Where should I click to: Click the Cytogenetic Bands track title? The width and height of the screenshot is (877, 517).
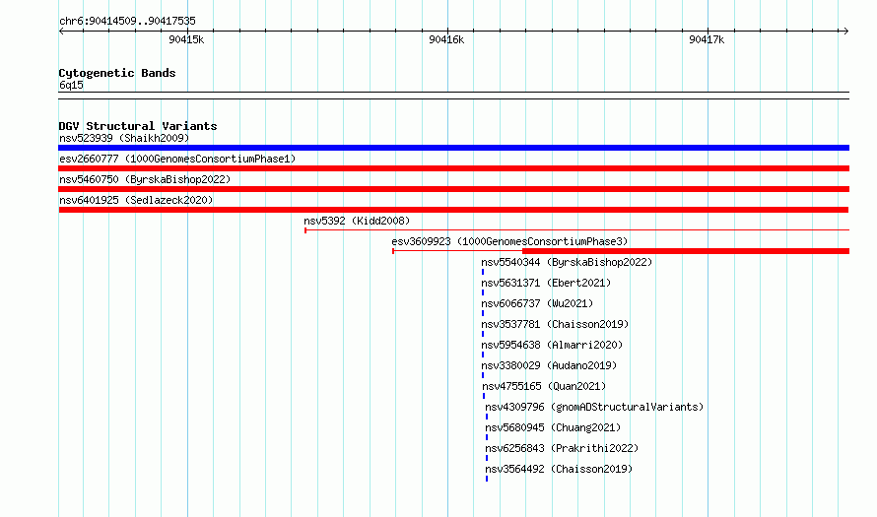pos(117,73)
